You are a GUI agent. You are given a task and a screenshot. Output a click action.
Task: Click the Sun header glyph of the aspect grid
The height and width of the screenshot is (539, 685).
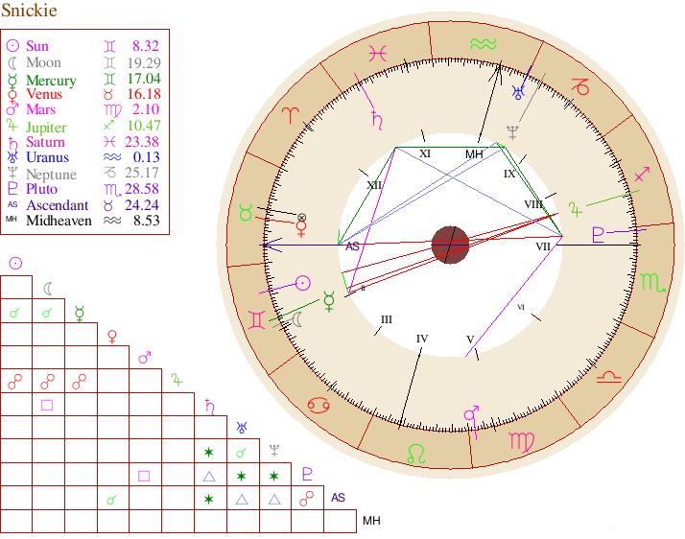(15, 263)
